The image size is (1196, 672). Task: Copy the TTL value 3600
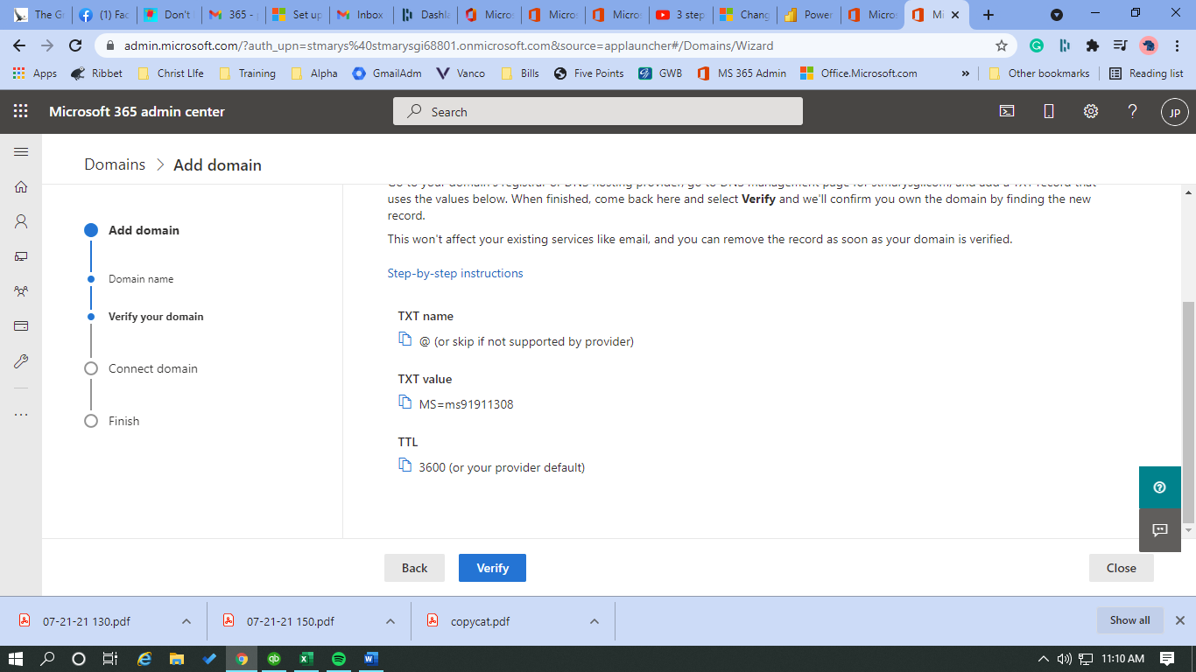[405, 465]
